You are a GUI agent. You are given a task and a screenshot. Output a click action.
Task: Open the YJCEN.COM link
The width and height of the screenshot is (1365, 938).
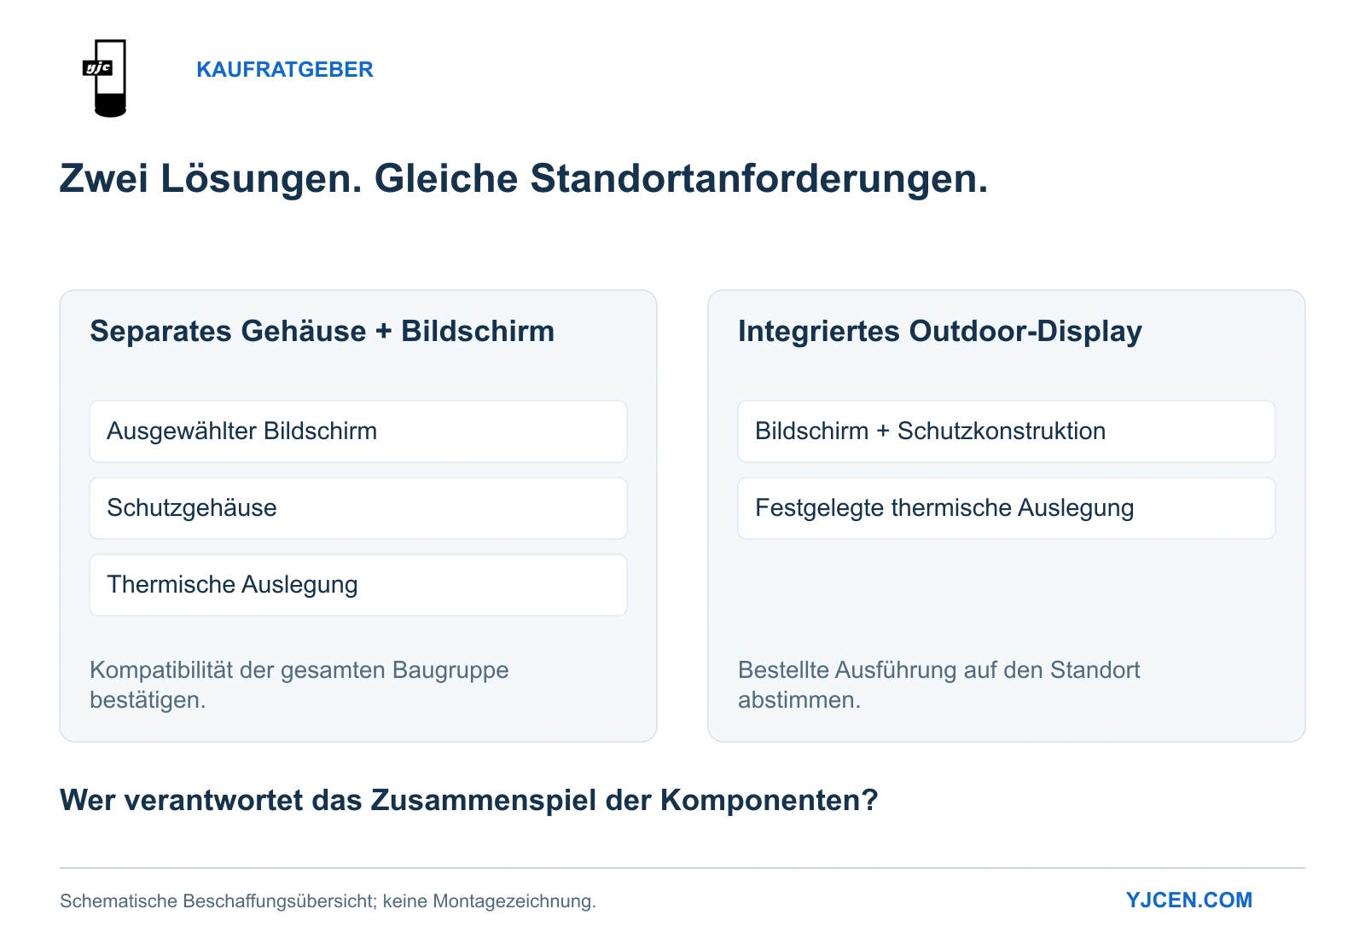coord(1189,900)
